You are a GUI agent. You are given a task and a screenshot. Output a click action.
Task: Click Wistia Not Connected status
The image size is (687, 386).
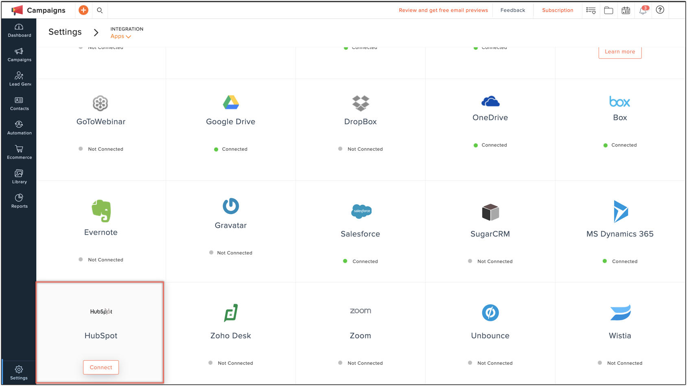pyautogui.click(x=620, y=363)
